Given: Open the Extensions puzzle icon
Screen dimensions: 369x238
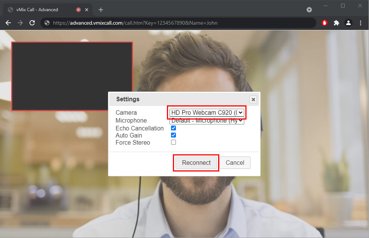Looking at the screenshot, I should (336, 23).
